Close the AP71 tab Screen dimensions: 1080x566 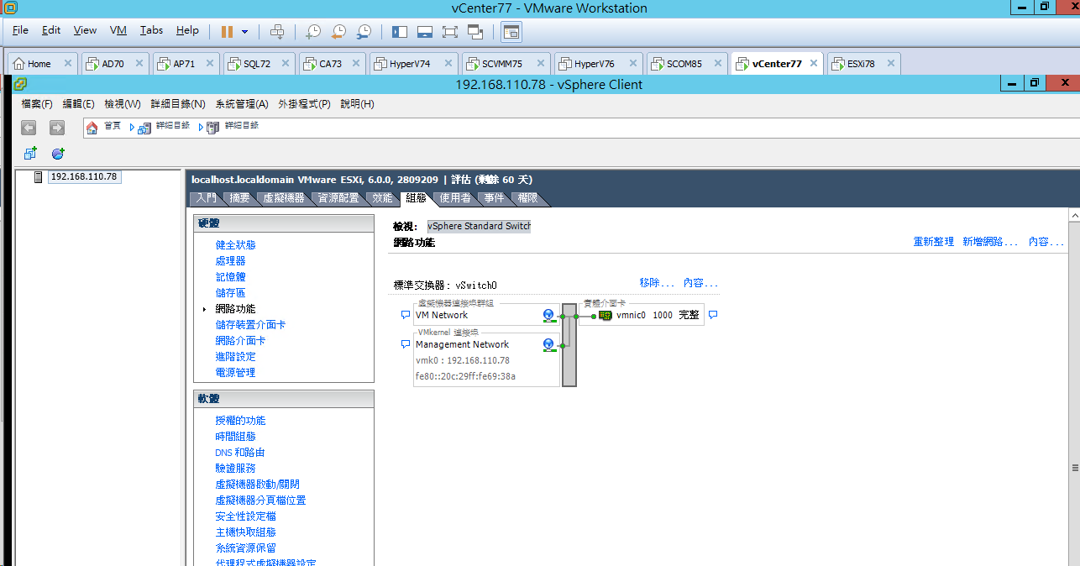tap(211, 64)
